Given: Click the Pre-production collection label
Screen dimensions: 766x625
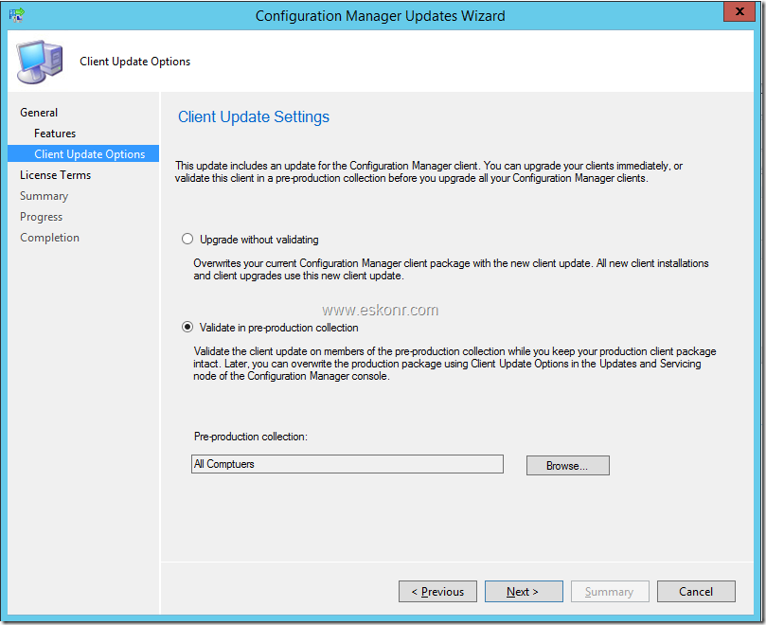Looking at the screenshot, I should 251,437.
